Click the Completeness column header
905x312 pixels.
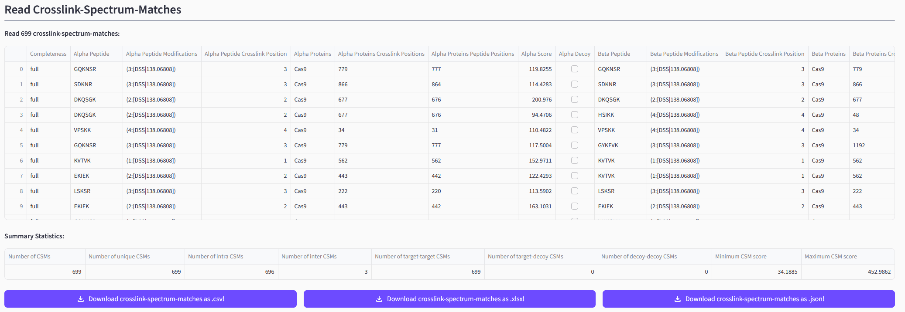pos(48,54)
